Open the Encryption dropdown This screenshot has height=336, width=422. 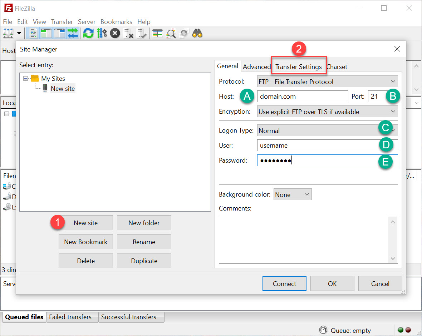[327, 112]
